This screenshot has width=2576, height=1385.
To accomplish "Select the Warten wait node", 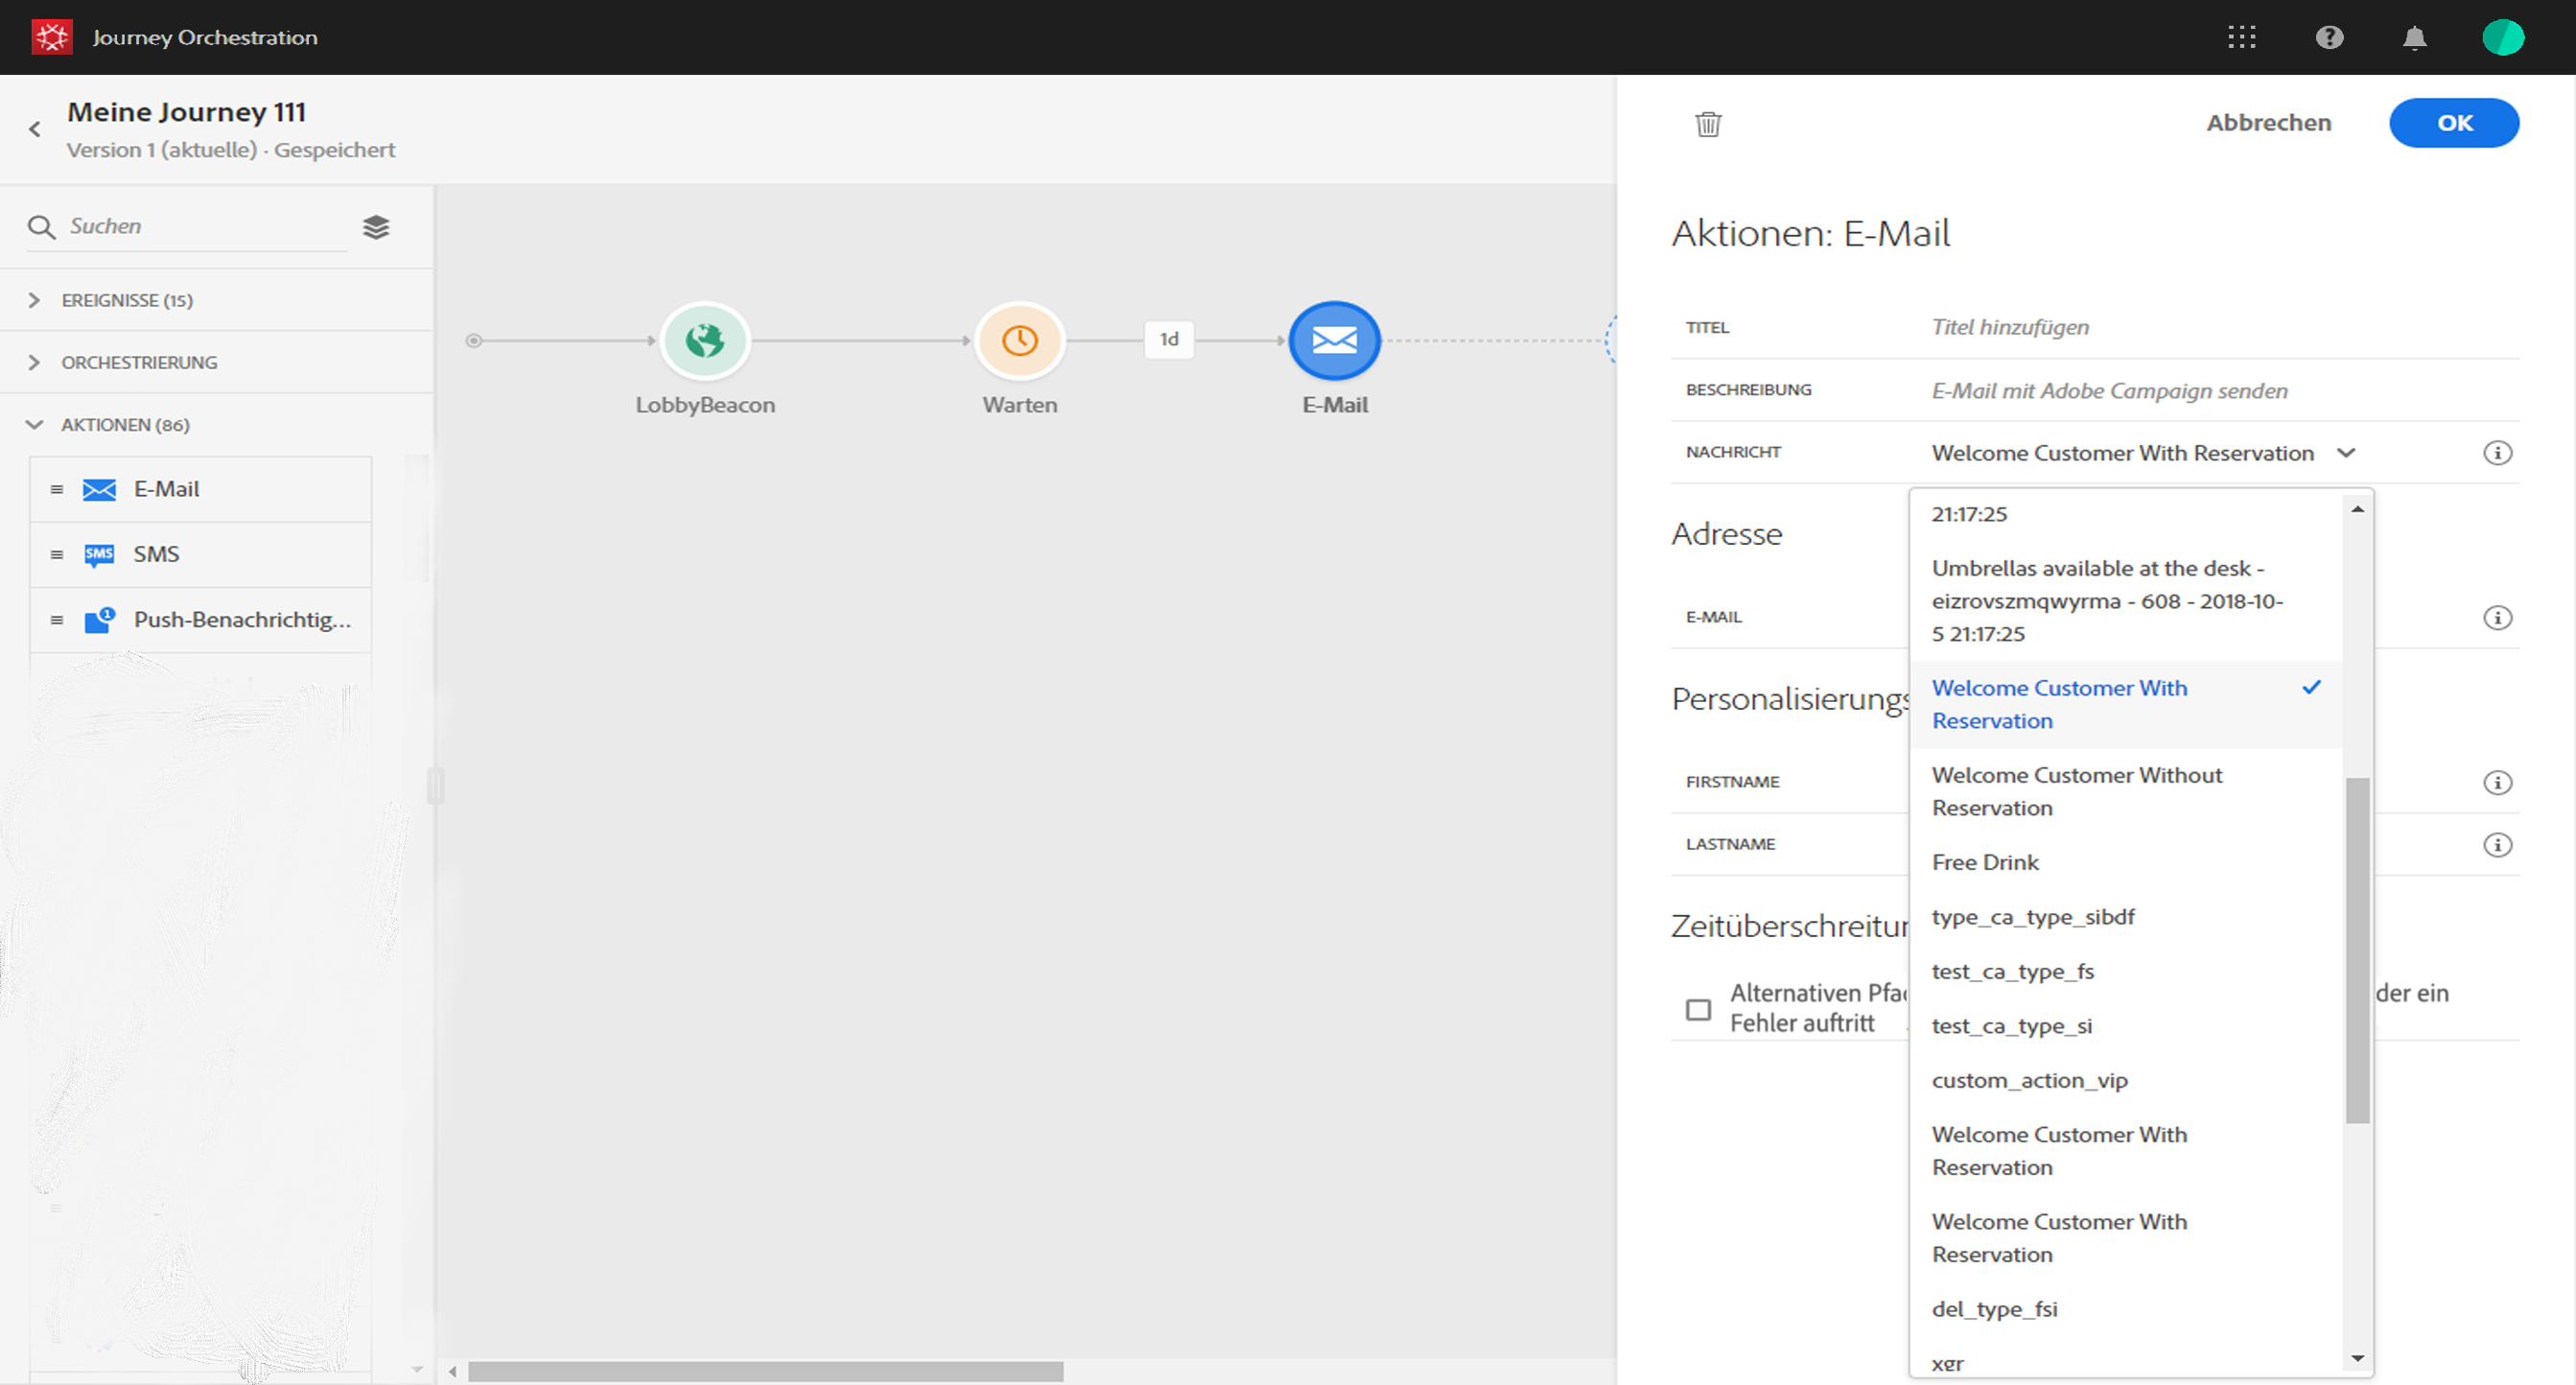I will pos(1019,341).
